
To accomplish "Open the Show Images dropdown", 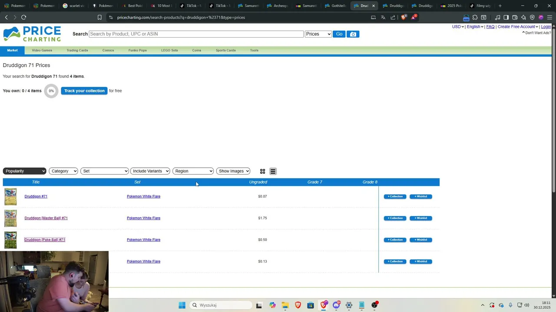I will coord(233,171).
